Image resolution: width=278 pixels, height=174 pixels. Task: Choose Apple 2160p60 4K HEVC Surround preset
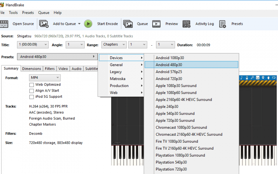click(x=191, y=100)
